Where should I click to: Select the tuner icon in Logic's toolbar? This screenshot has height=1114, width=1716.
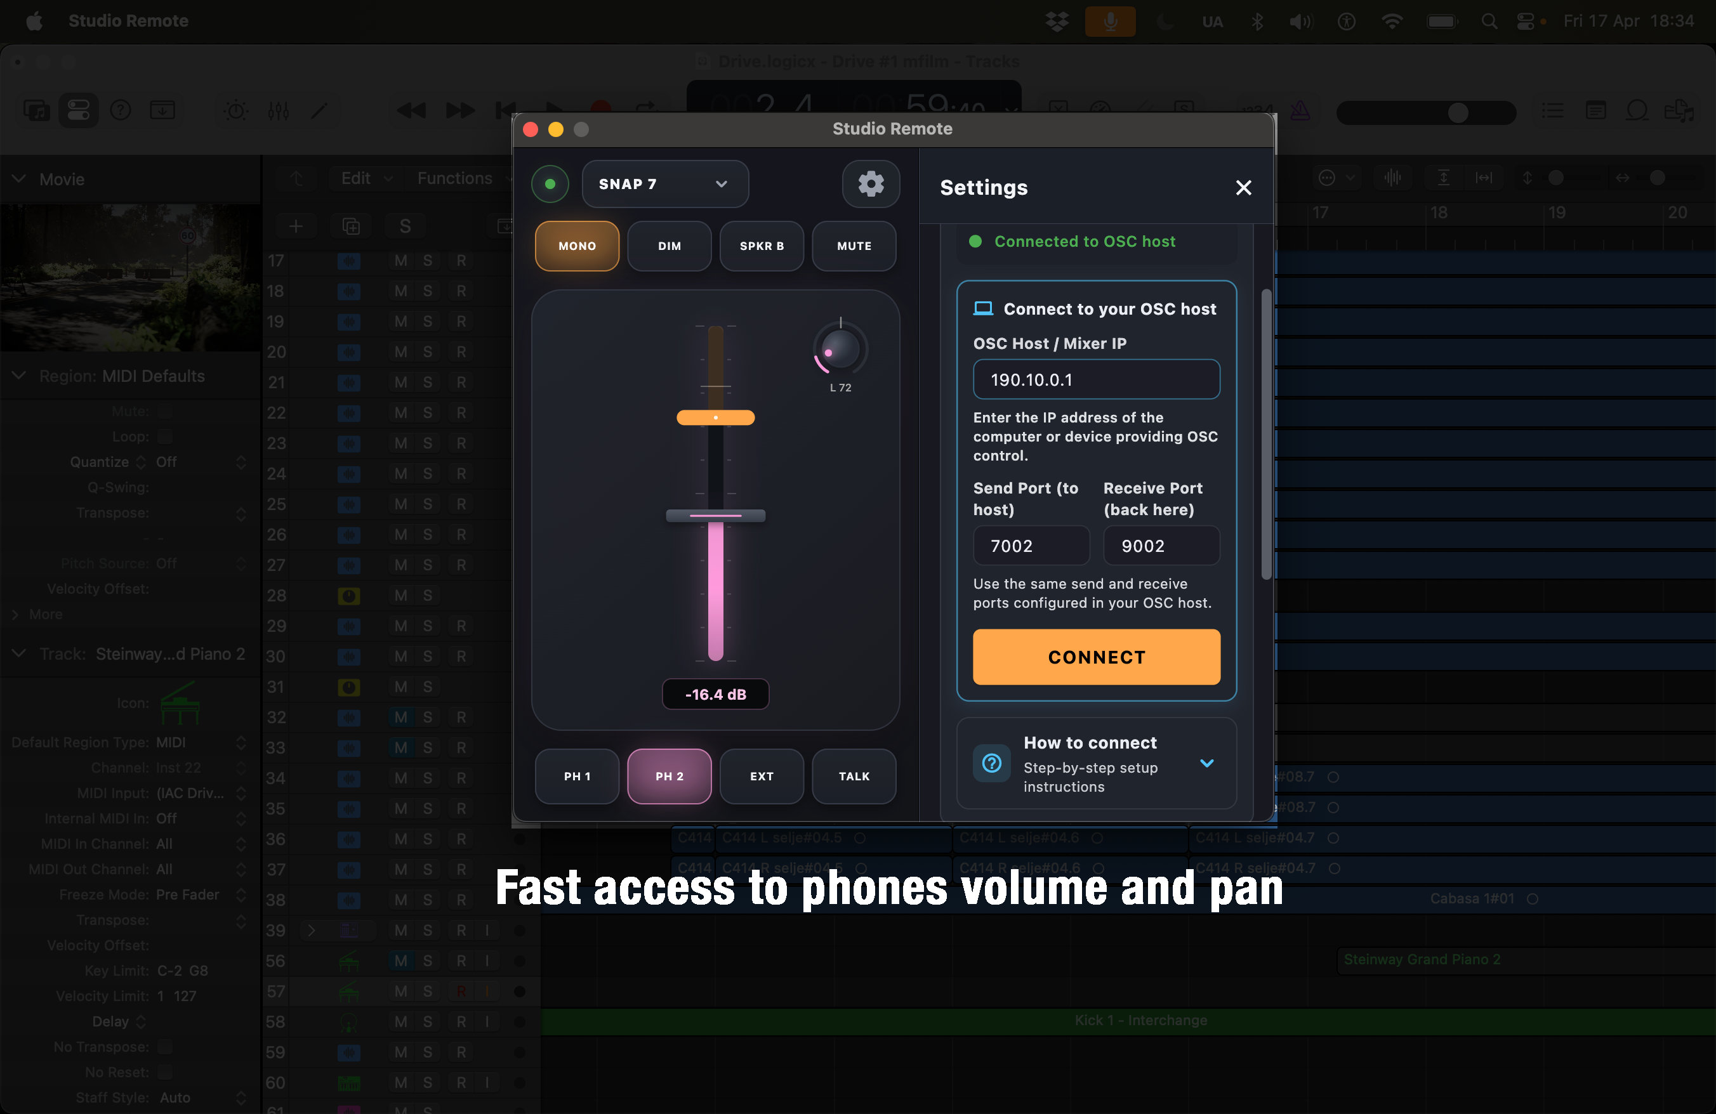235,110
